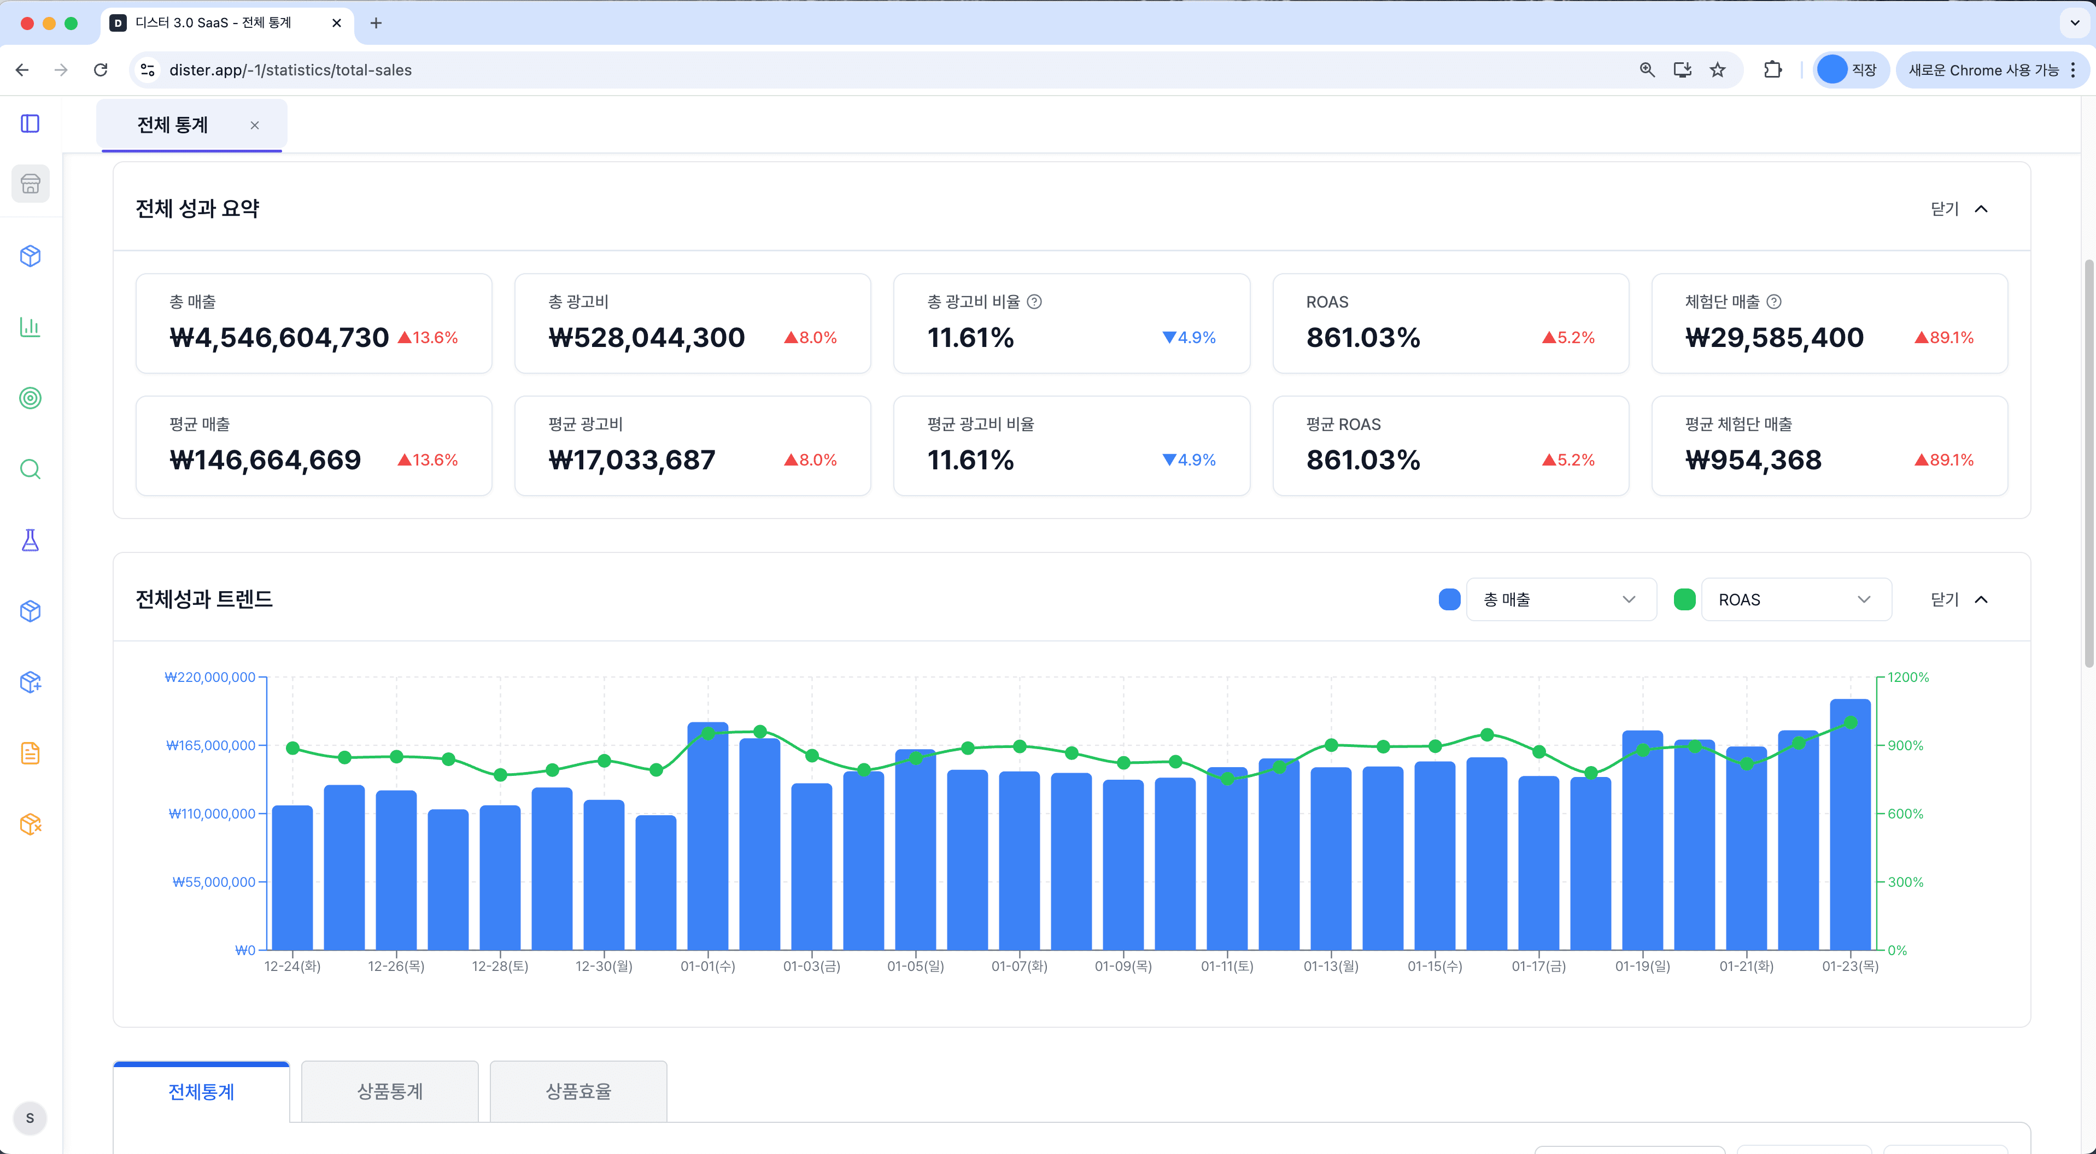Switch to the 상품효율 tab
The height and width of the screenshot is (1154, 2096).
click(578, 1091)
